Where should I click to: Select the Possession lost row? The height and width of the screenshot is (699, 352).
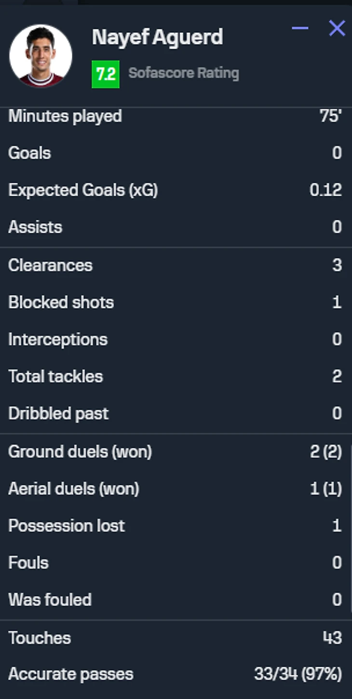tap(175, 525)
